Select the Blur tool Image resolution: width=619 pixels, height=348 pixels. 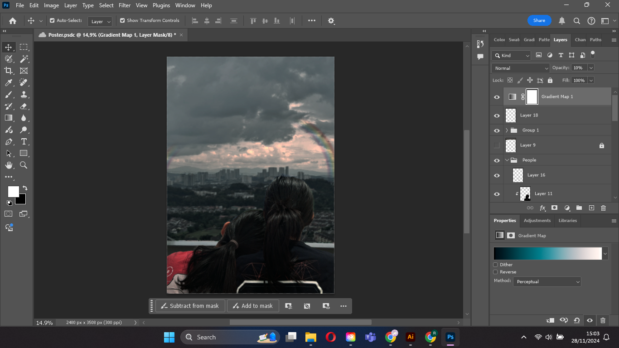tap(24, 118)
